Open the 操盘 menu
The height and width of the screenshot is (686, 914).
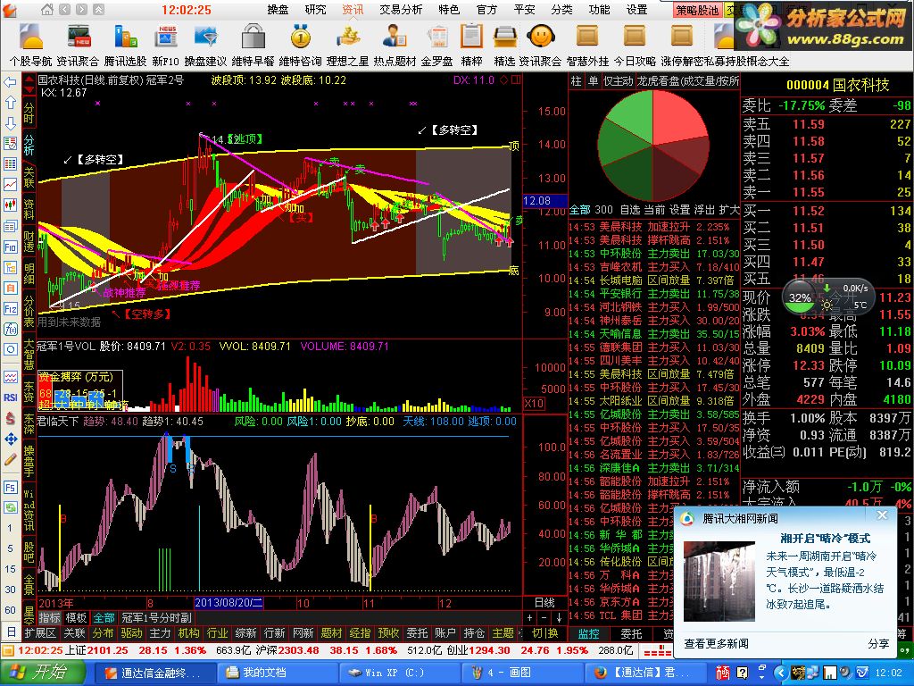(278, 9)
